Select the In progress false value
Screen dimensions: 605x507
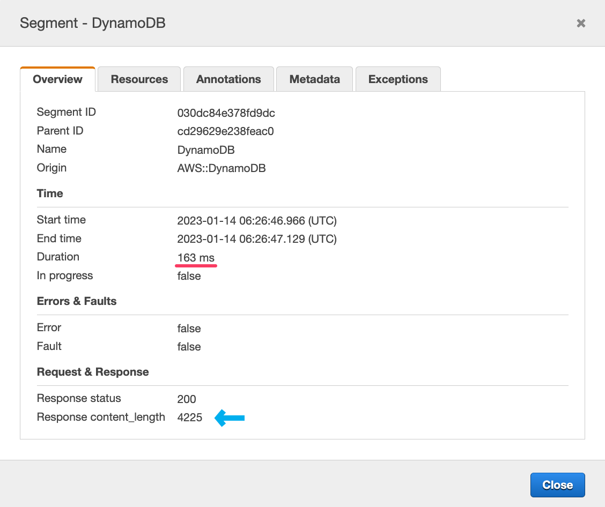(189, 275)
